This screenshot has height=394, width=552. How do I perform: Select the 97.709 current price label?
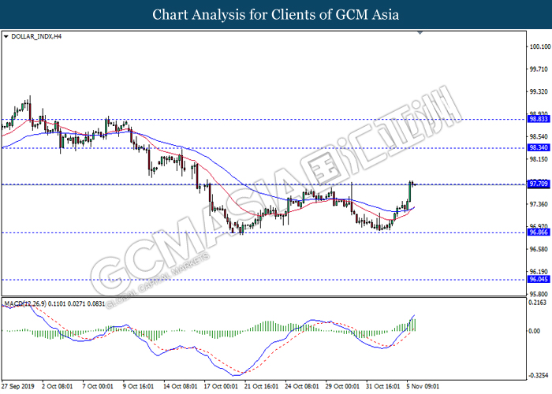click(x=539, y=184)
